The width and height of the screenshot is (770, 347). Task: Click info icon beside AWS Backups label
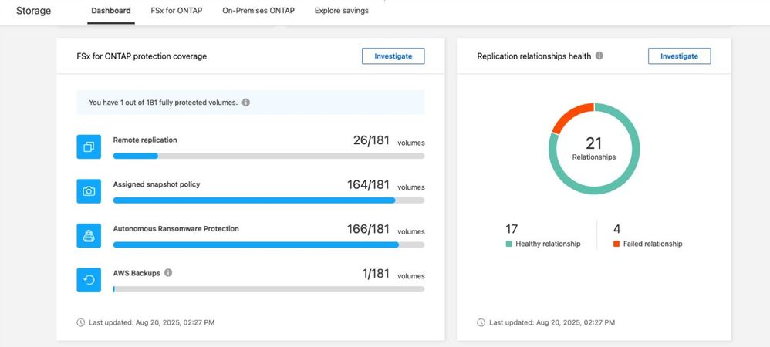(168, 272)
